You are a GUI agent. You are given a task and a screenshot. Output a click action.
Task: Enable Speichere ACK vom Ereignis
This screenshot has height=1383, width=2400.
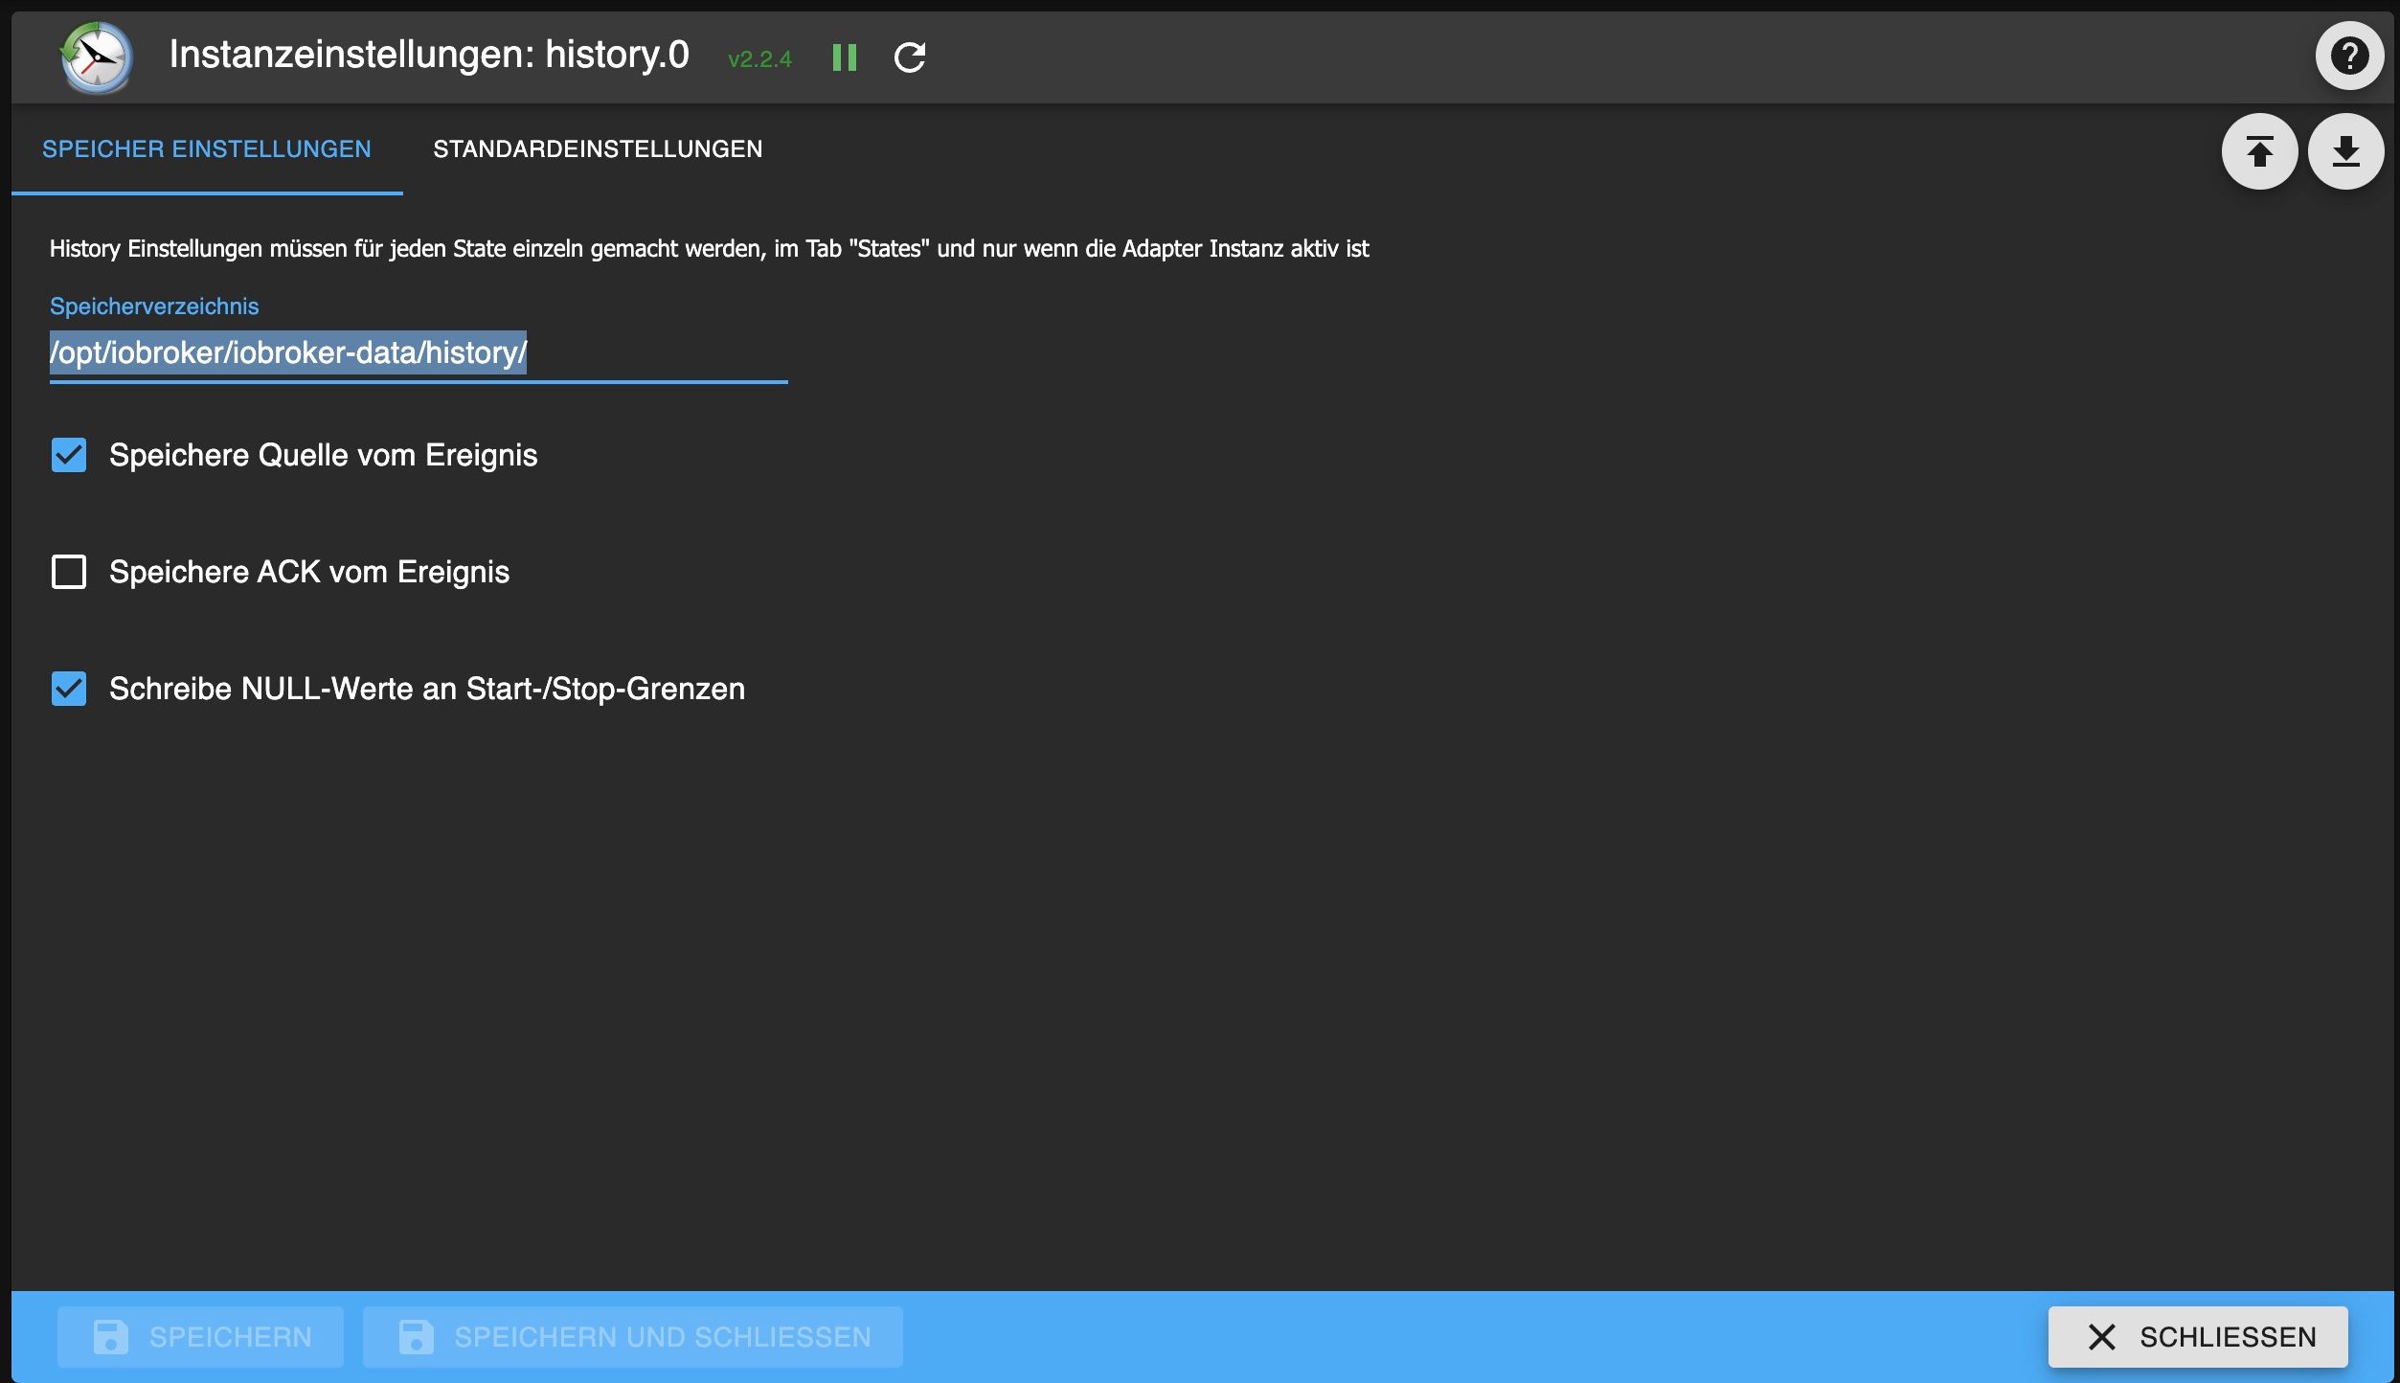69,572
